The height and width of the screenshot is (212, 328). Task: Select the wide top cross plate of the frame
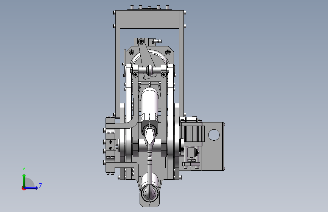[x=149, y=19]
